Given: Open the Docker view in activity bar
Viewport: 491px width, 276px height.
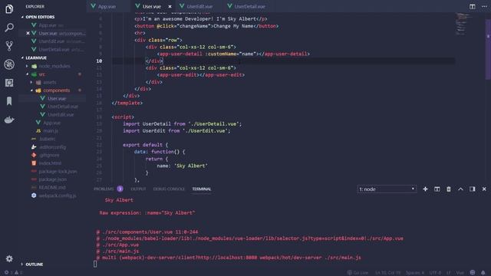Looking at the screenshot, I should pos(9,120).
